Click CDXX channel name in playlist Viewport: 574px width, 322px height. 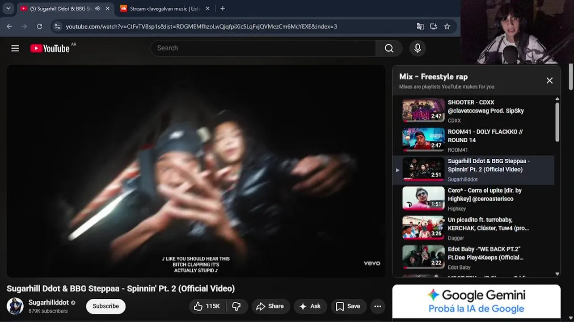coord(454,120)
